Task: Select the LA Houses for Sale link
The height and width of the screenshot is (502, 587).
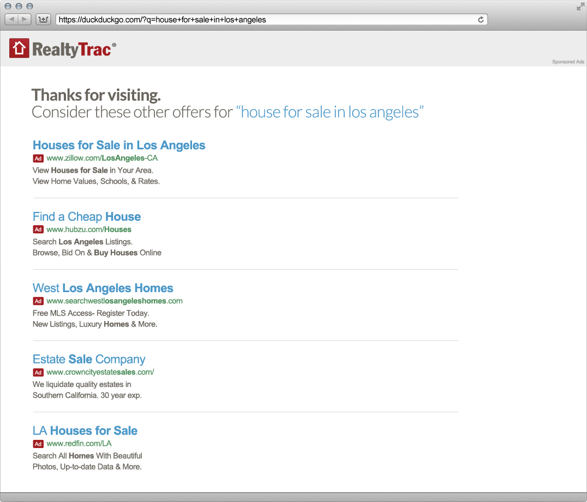Action: coord(85,431)
